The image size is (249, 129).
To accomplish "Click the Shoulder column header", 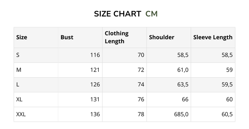I will pyautogui.click(x=162, y=37).
